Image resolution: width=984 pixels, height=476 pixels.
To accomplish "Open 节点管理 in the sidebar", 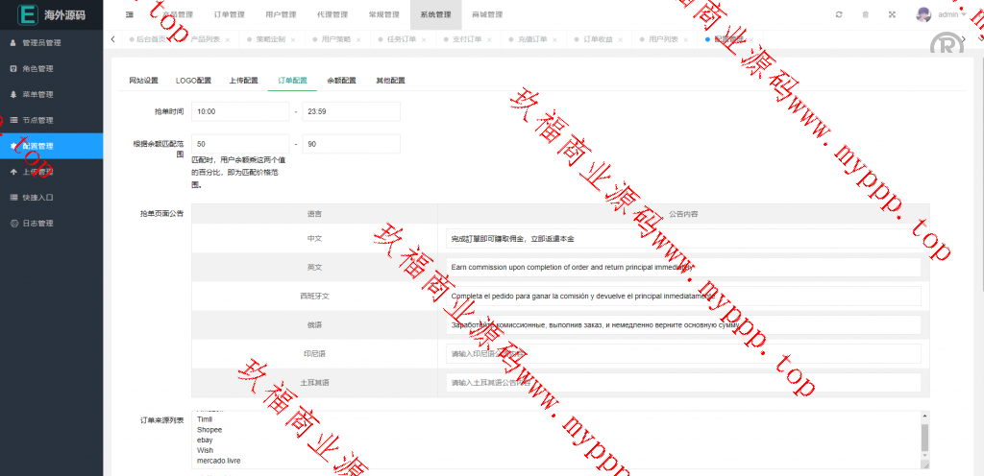I will (x=37, y=120).
